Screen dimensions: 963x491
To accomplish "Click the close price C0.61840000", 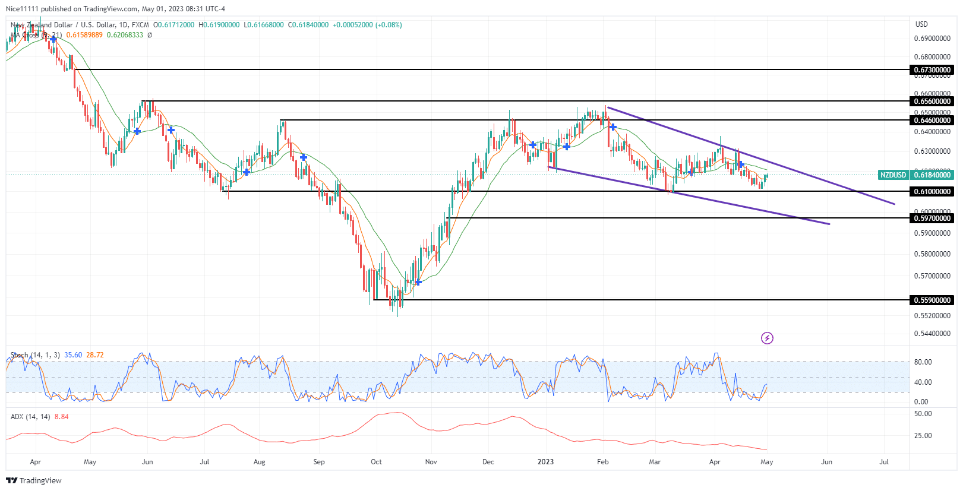I will pyautogui.click(x=308, y=25).
